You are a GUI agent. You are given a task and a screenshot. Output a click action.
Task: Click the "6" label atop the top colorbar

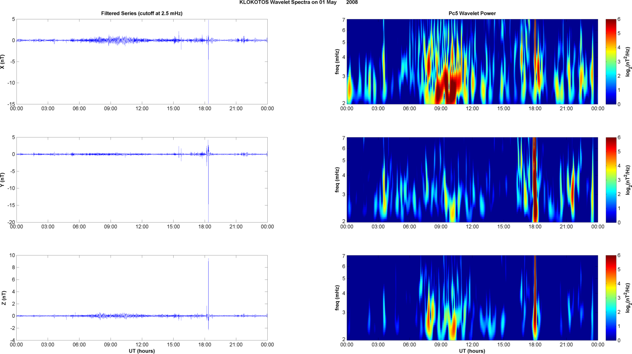point(619,19)
